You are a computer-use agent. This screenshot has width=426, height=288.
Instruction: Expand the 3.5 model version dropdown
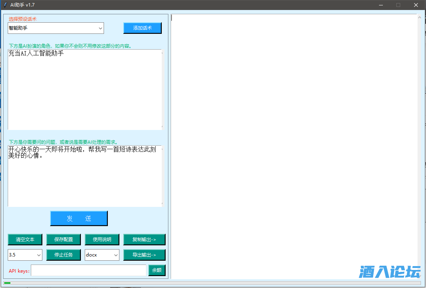(x=25, y=255)
